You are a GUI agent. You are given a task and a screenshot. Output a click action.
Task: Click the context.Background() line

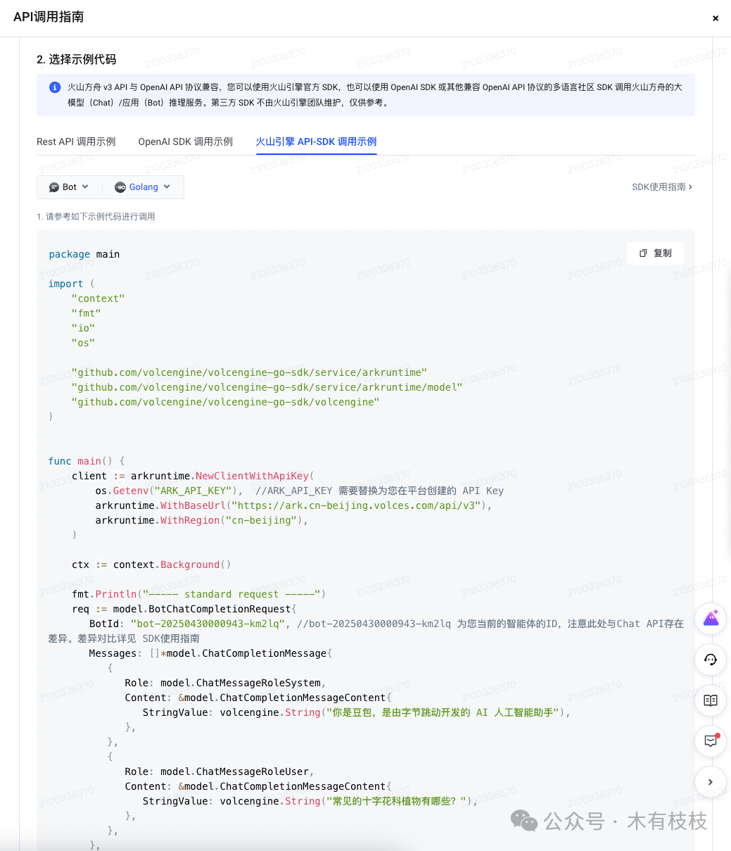click(151, 565)
